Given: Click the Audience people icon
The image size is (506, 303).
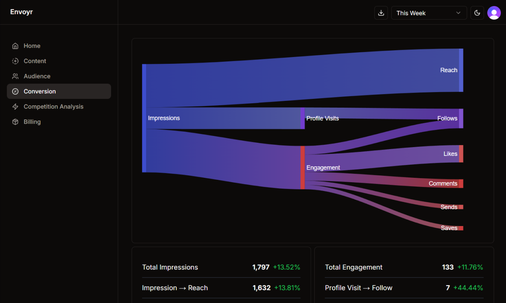Looking at the screenshot, I should tap(15, 76).
